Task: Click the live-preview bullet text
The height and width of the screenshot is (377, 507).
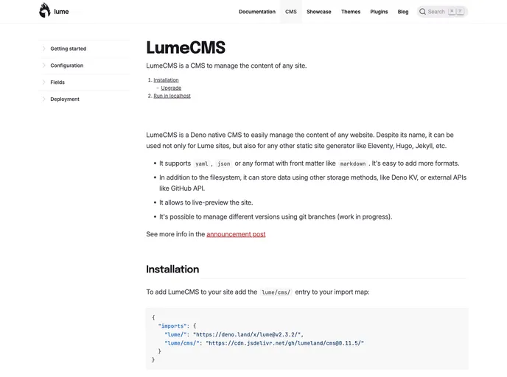Action: coord(206,202)
